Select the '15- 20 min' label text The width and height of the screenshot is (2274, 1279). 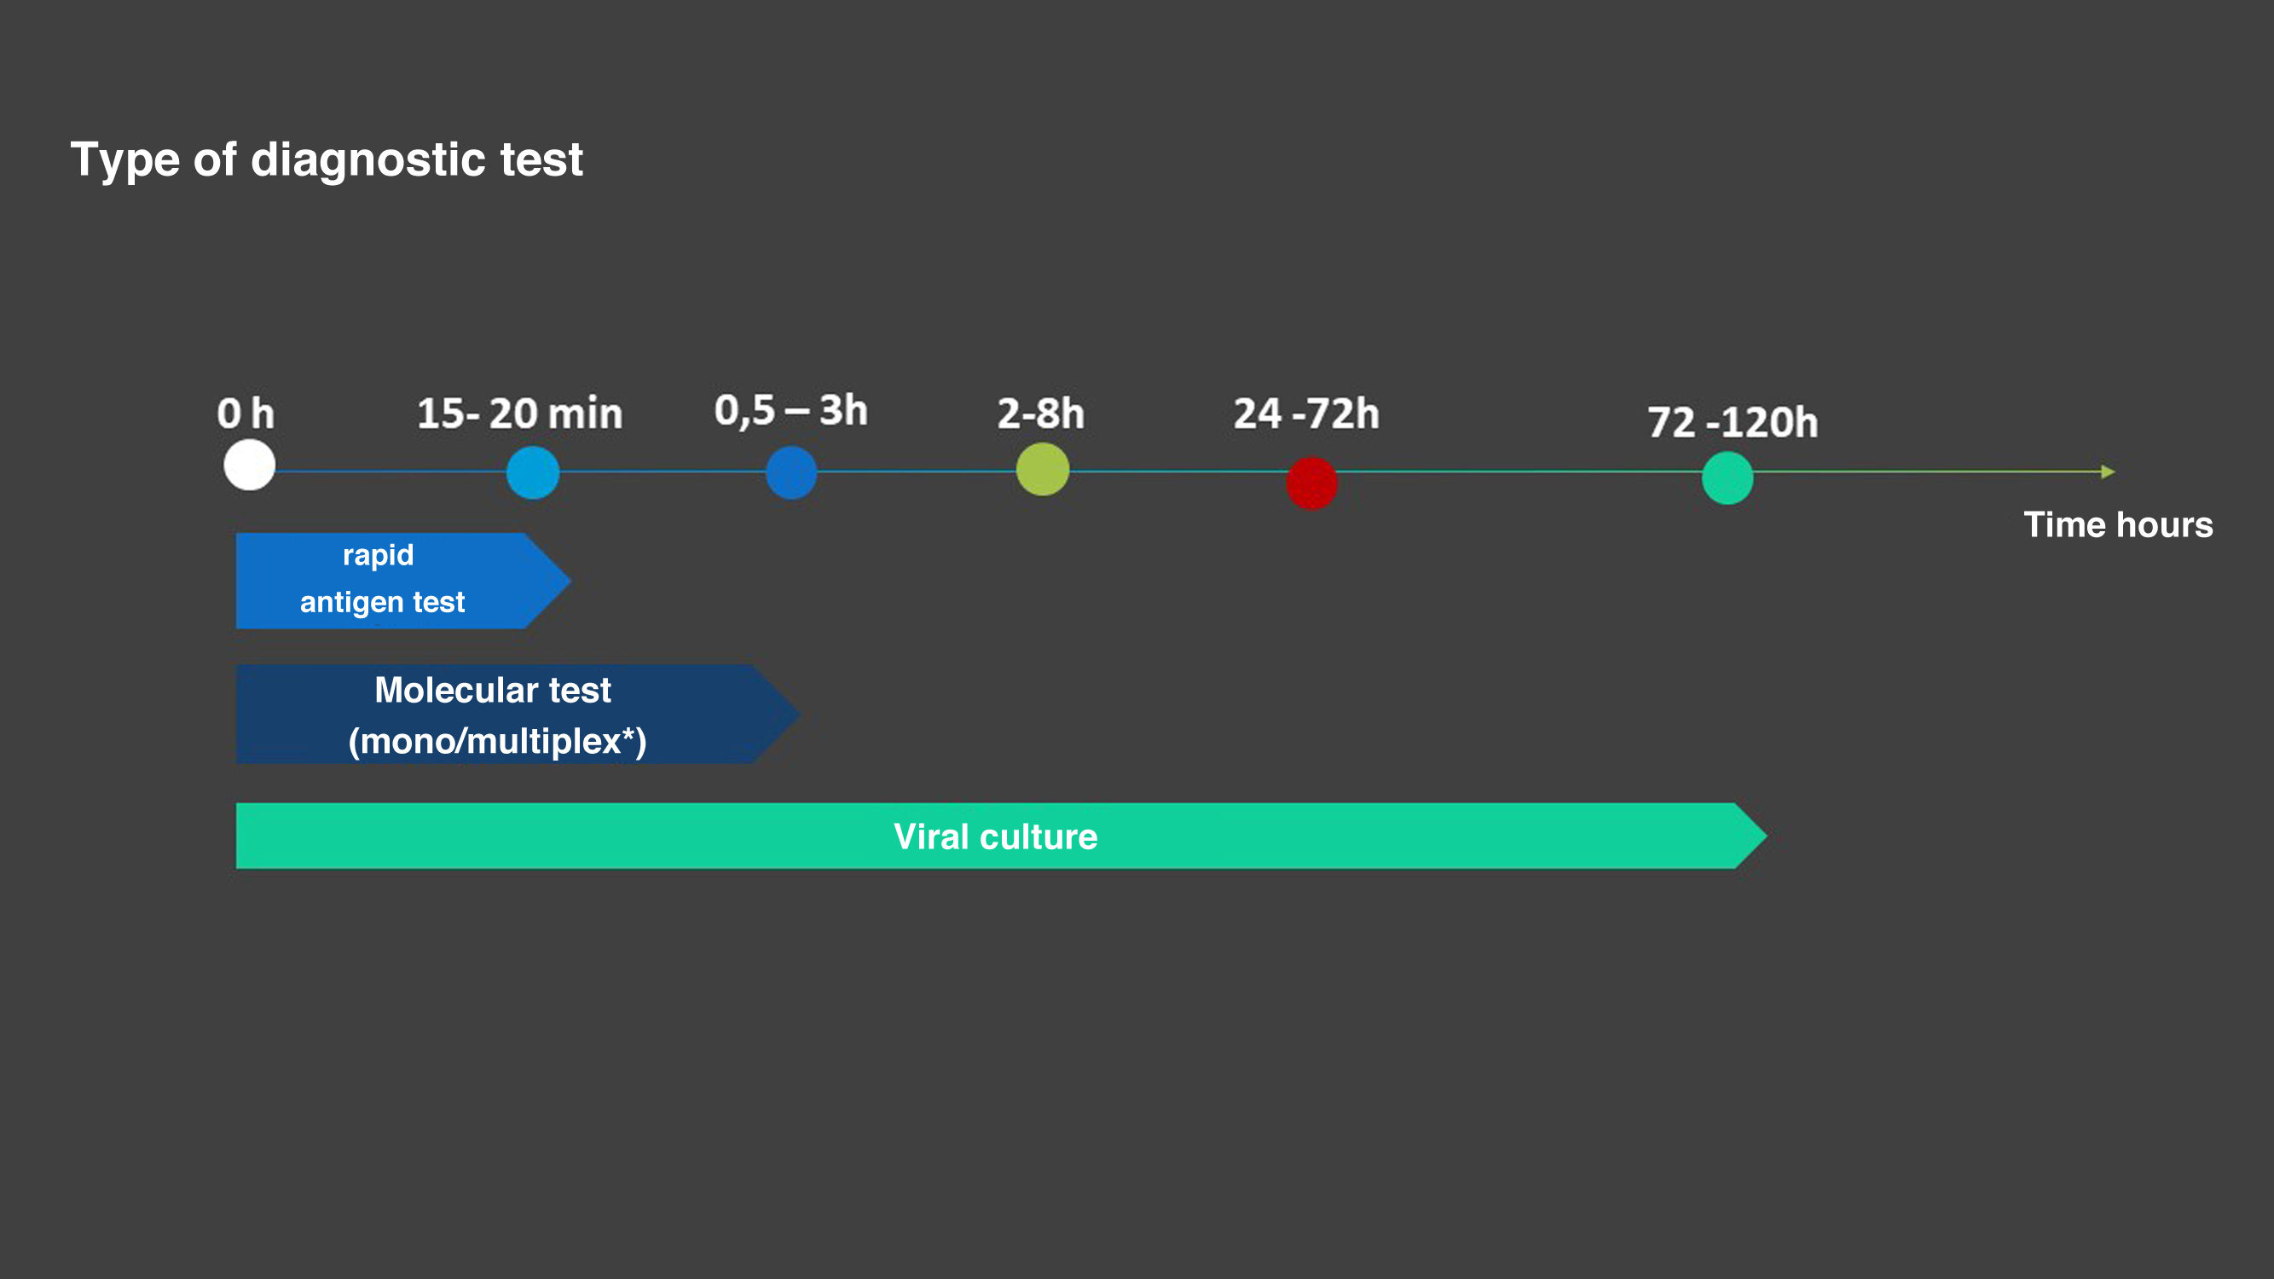coord(519,413)
